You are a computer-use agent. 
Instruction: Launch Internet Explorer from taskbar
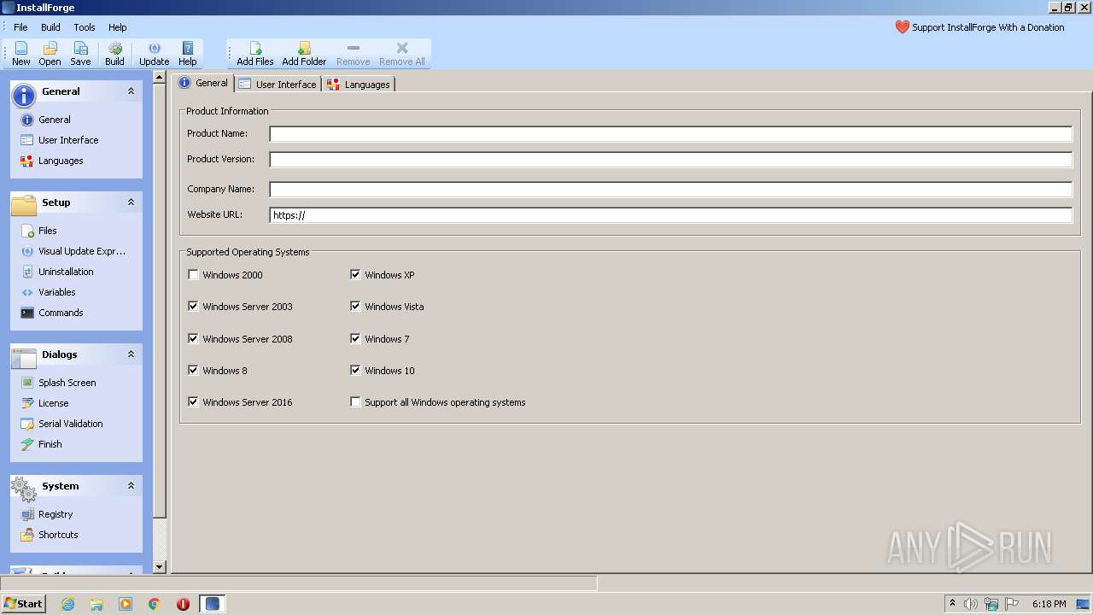pyautogui.click(x=67, y=604)
